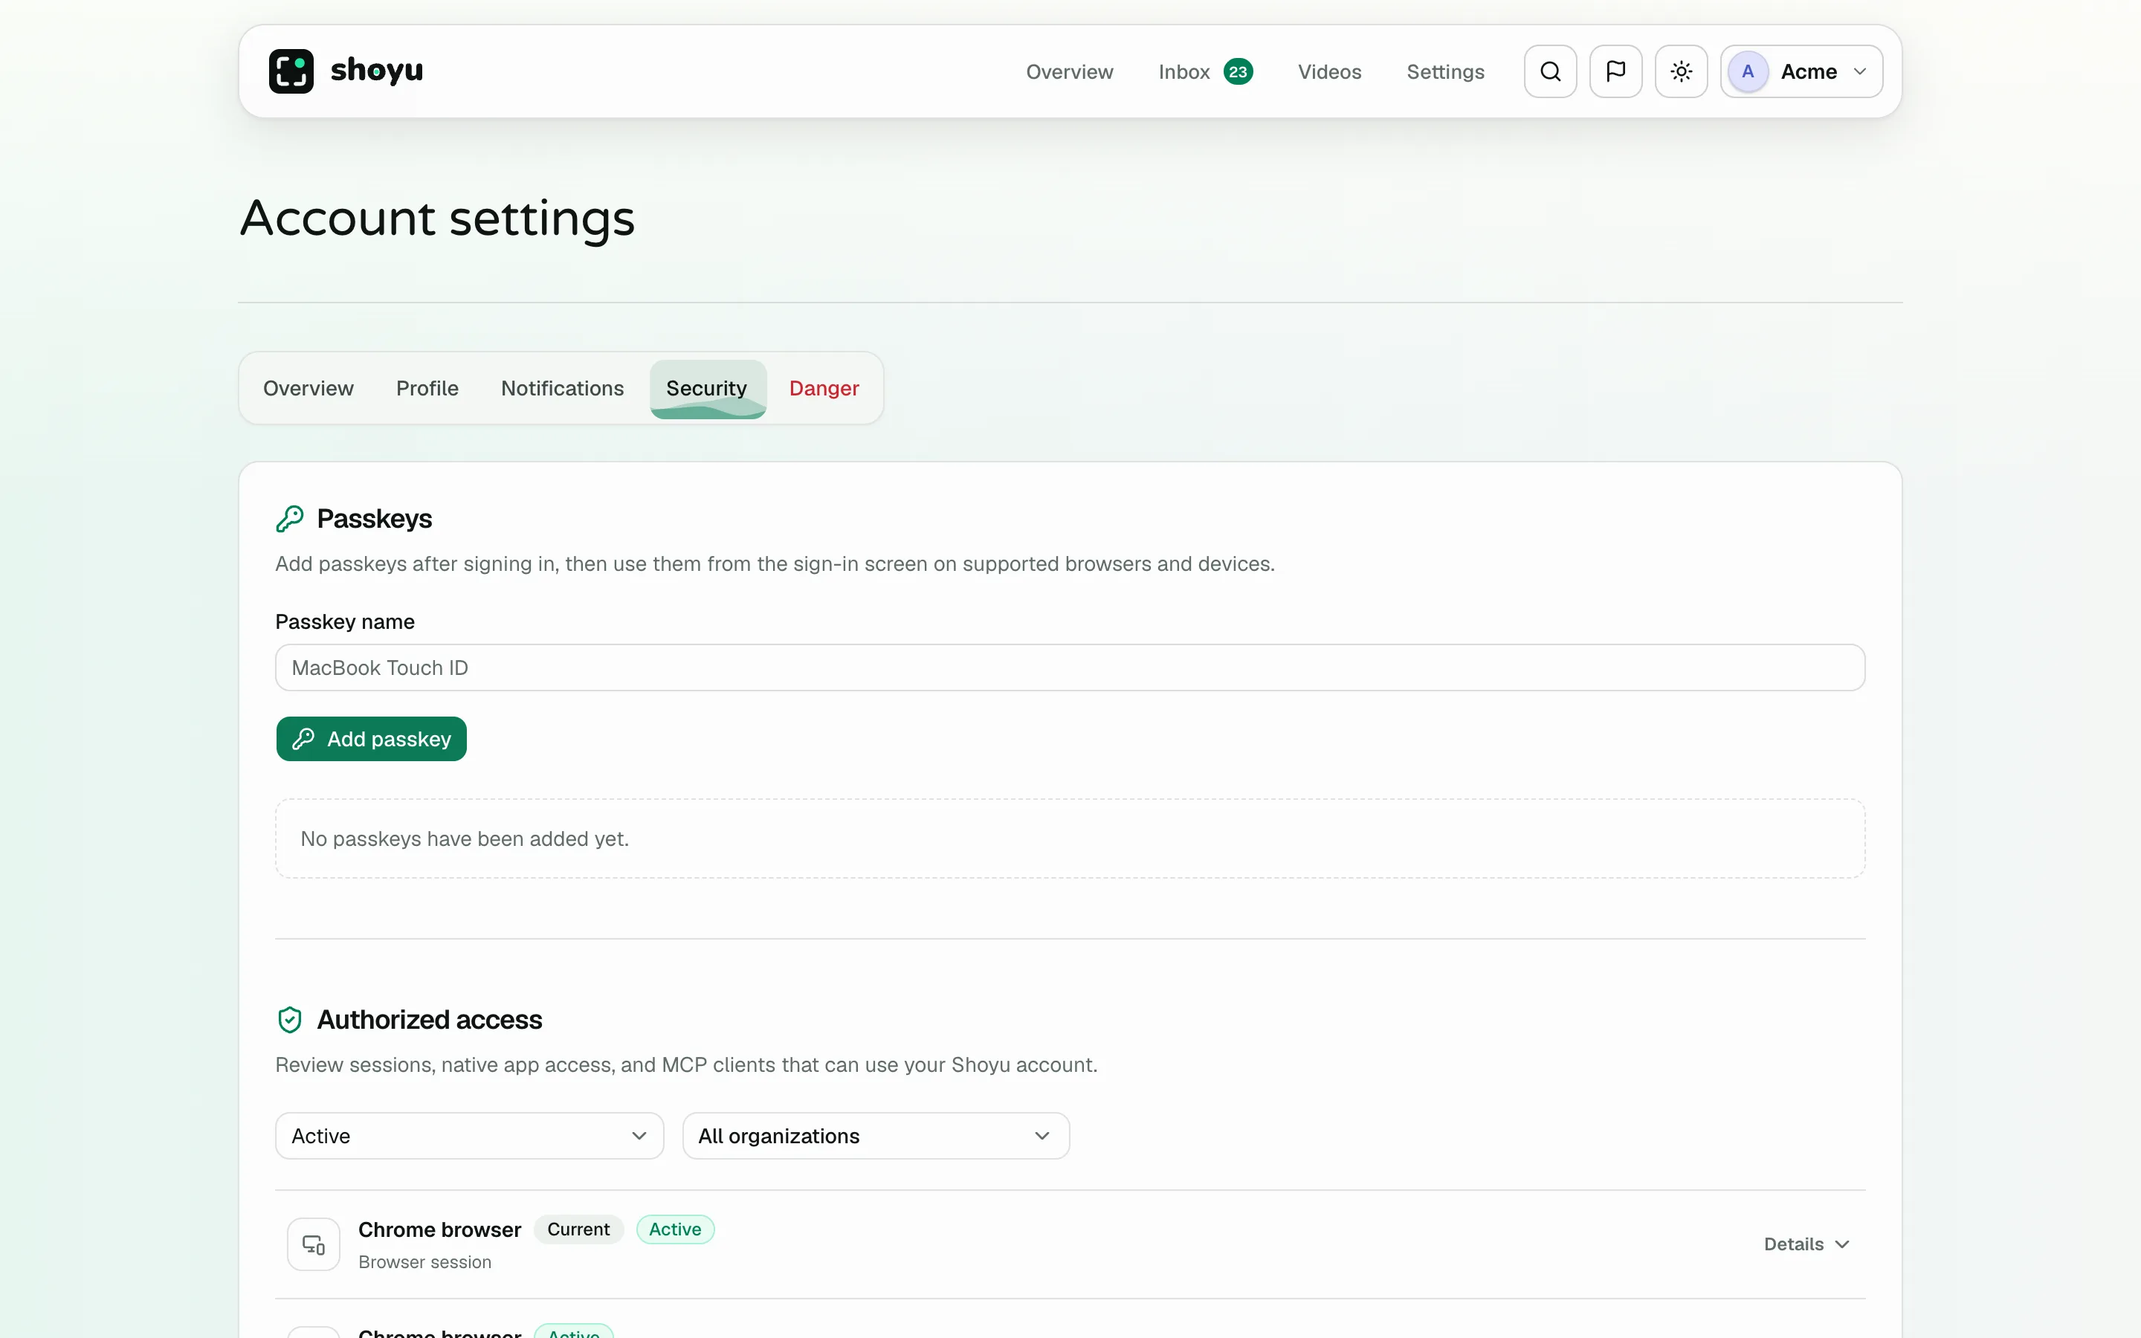
Task: Open the Active status filter dropdown
Action: [x=469, y=1135]
